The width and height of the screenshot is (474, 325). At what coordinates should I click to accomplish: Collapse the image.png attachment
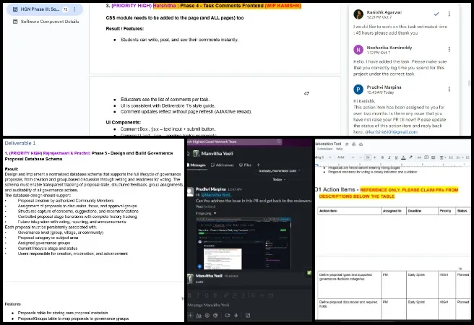(x=217, y=212)
